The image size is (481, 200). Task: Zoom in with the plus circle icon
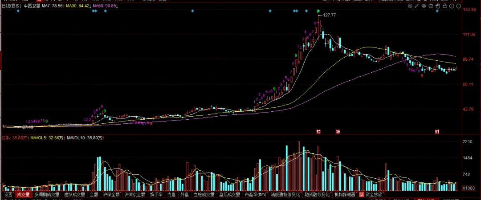coord(452,6)
